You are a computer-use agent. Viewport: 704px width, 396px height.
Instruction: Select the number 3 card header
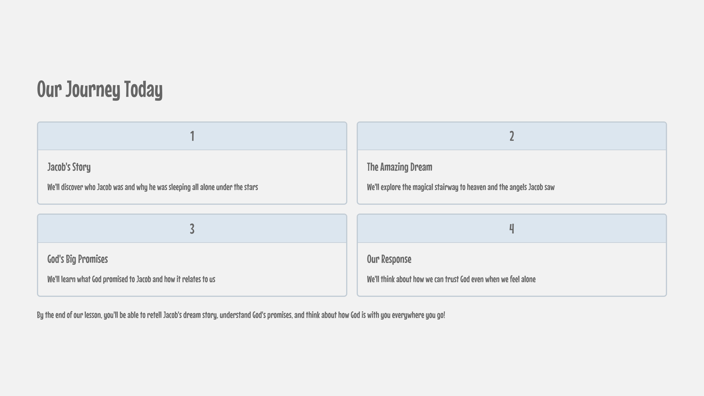click(192, 229)
